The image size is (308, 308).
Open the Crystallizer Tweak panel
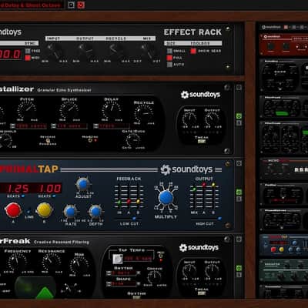[x=202, y=141]
